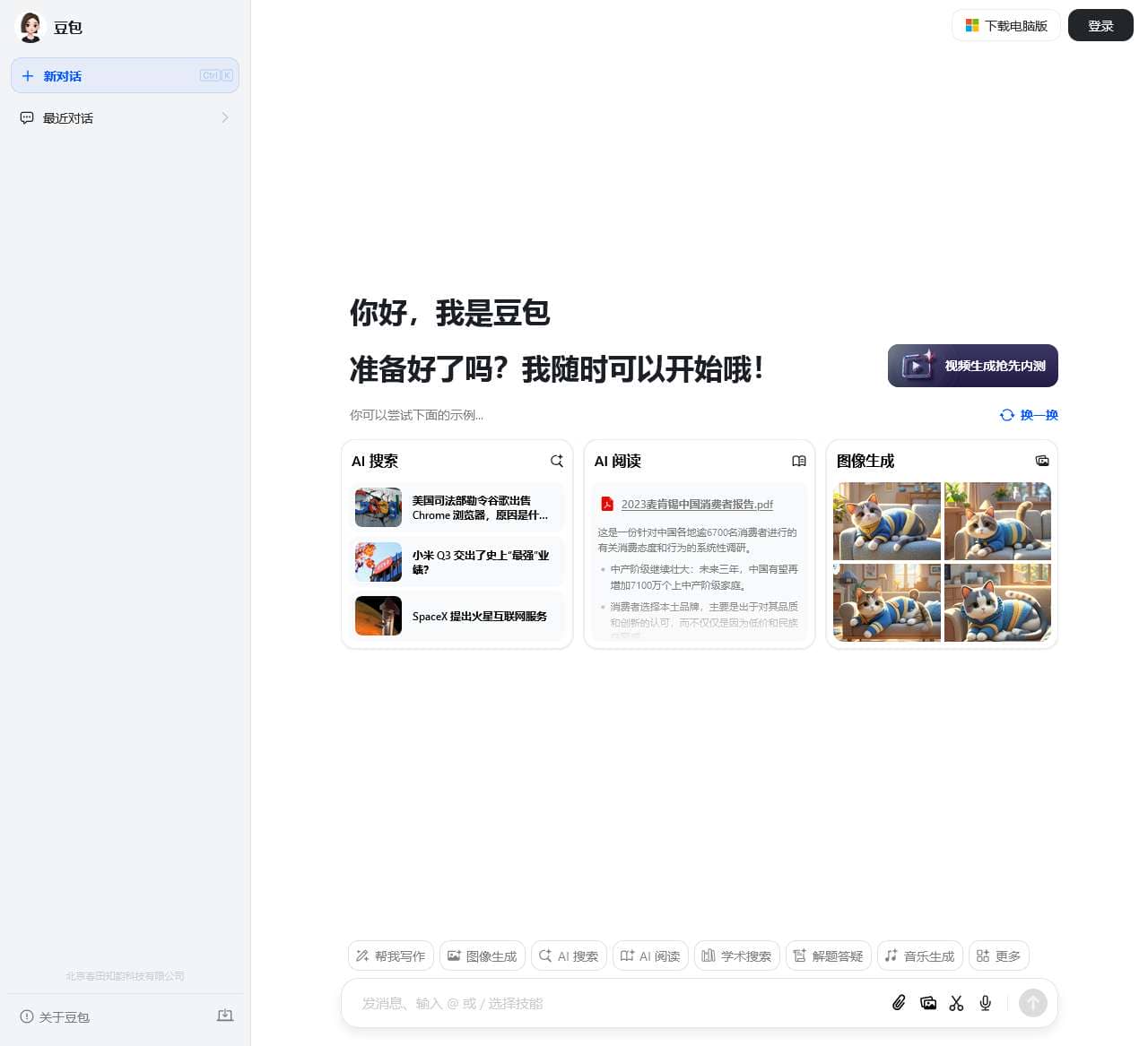Choose the 帮我写作 writing skill

pyautogui.click(x=391, y=955)
